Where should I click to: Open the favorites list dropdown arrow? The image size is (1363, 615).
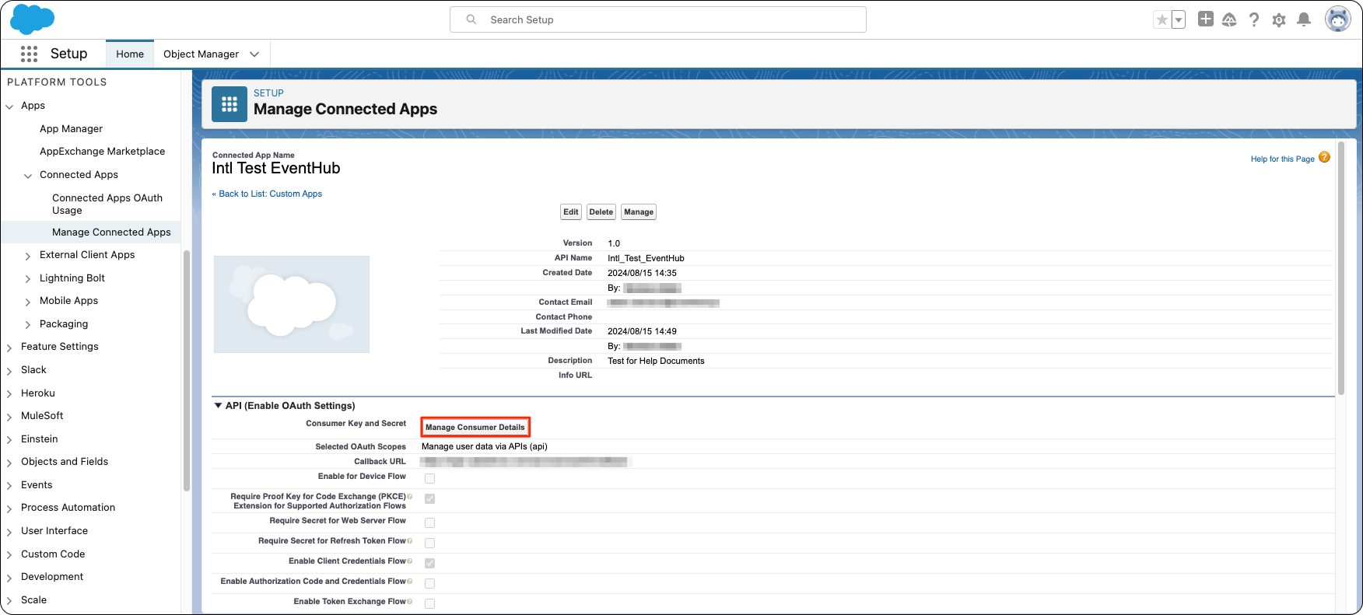click(x=1178, y=20)
